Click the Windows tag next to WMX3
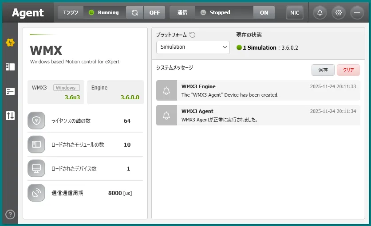Image resolution: width=371 pixels, height=226 pixels. [x=66, y=88]
